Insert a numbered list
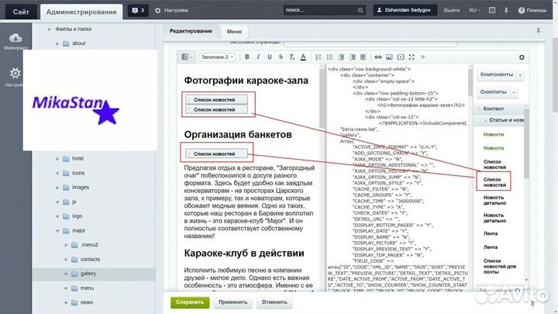The image size is (558, 314). 319,57
